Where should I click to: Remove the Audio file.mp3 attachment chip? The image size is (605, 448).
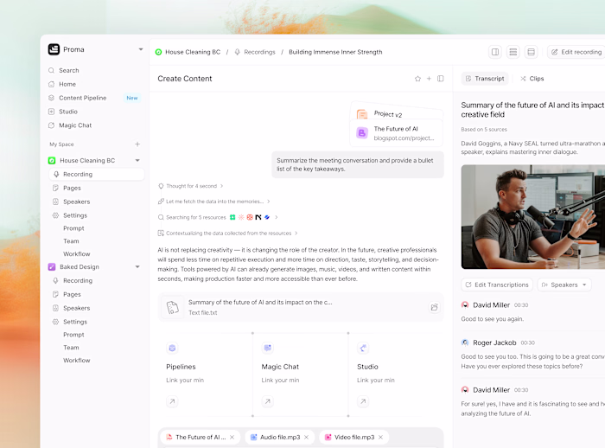[x=306, y=437]
